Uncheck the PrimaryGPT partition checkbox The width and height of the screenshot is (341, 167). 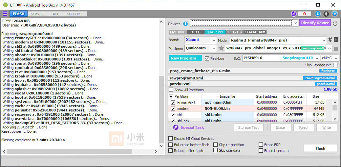click(x=173, y=102)
